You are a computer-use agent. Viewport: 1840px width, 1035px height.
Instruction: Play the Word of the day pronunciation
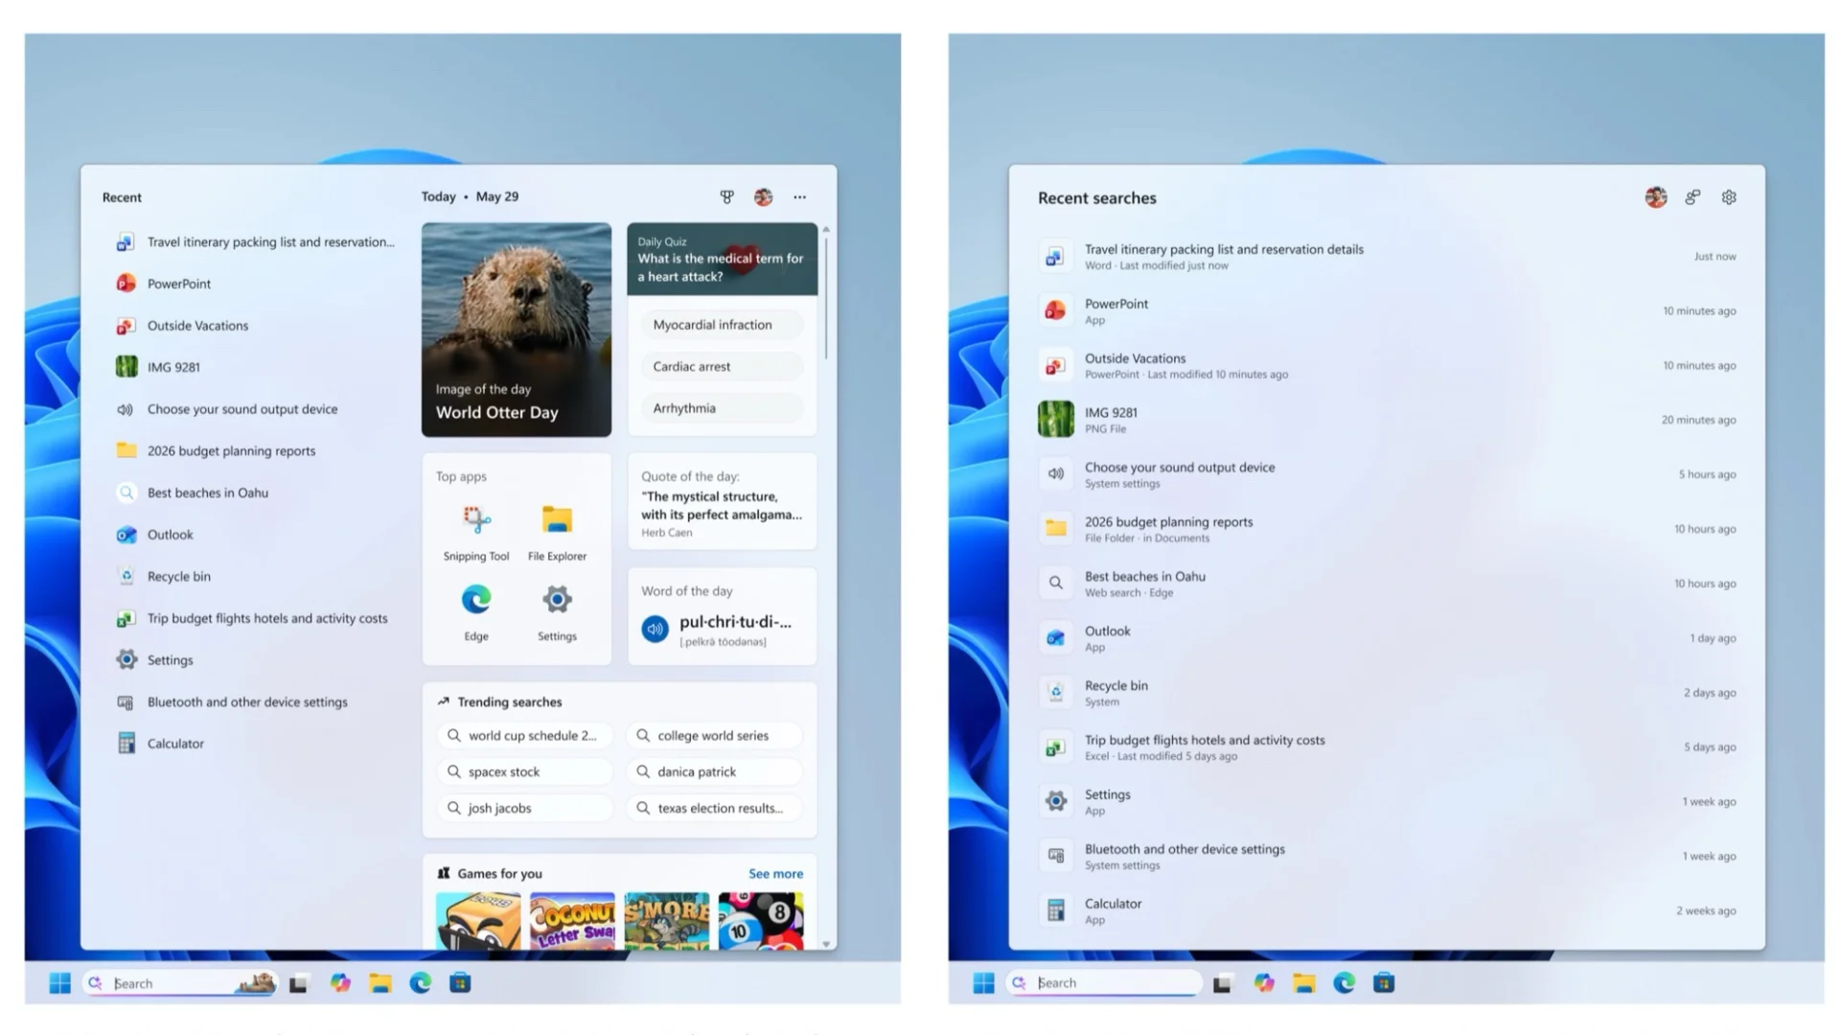(655, 629)
